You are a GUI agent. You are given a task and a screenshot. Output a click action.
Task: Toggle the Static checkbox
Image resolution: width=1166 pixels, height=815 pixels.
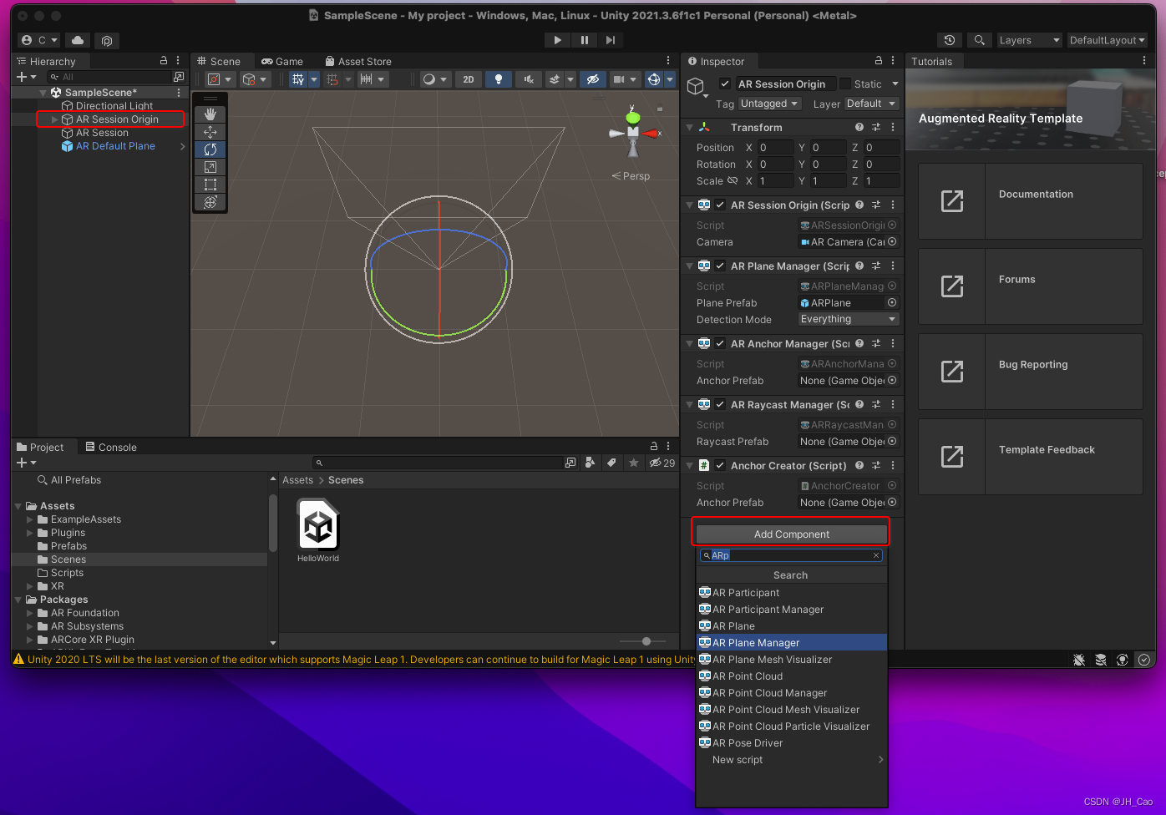(845, 84)
